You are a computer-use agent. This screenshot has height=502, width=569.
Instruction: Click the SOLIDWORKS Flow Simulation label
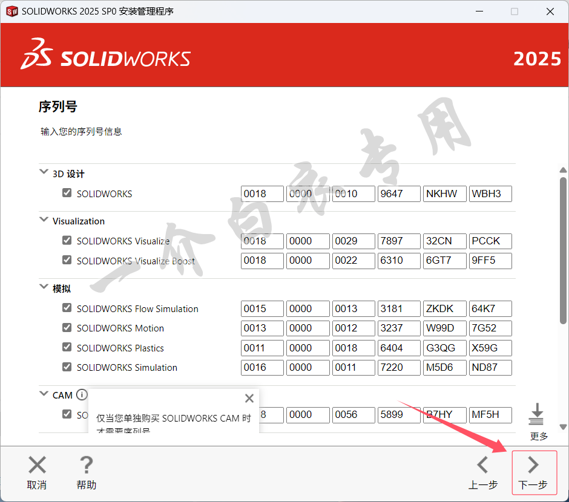pyautogui.click(x=137, y=309)
